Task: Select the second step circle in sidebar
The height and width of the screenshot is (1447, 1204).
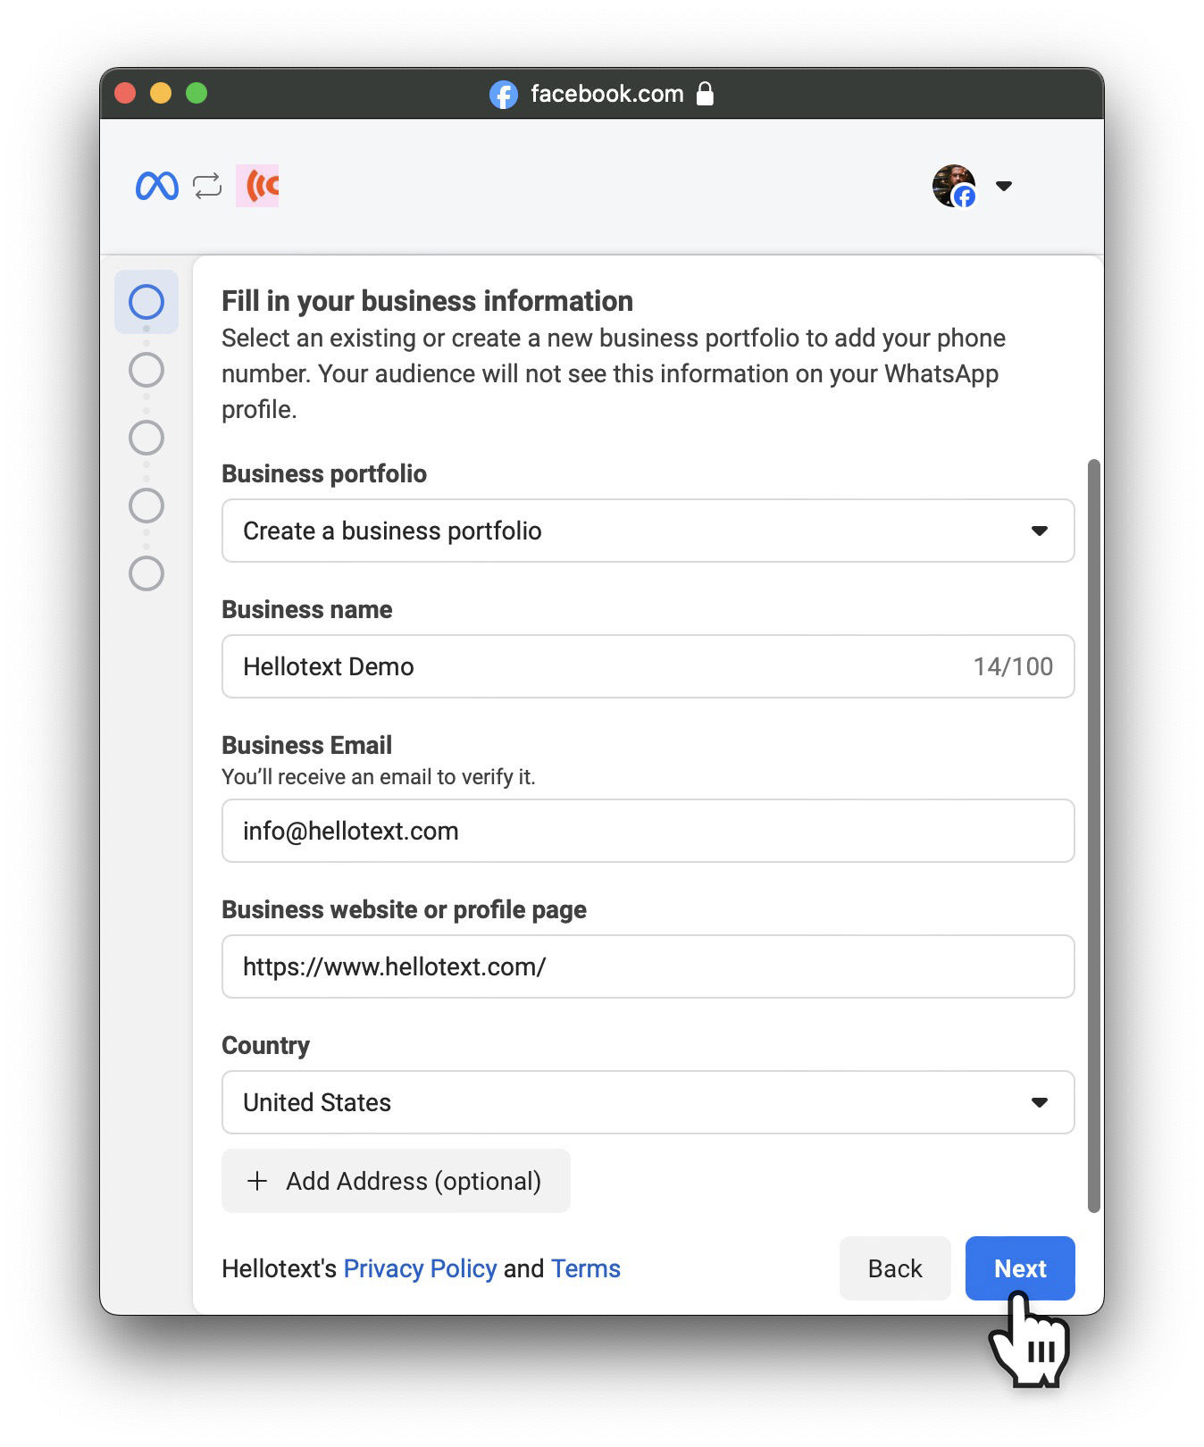Action: click(x=146, y=370)
